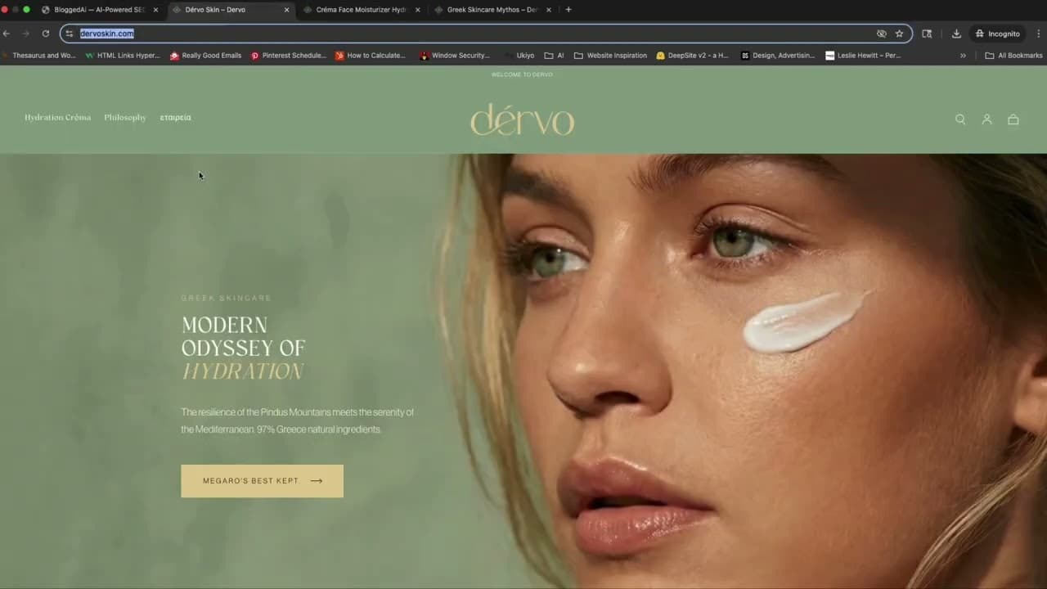The height and width of the screenshot is (589, 1047).
Task: Open the Pinterest Schedule bookmark
Action: point(289,55)
